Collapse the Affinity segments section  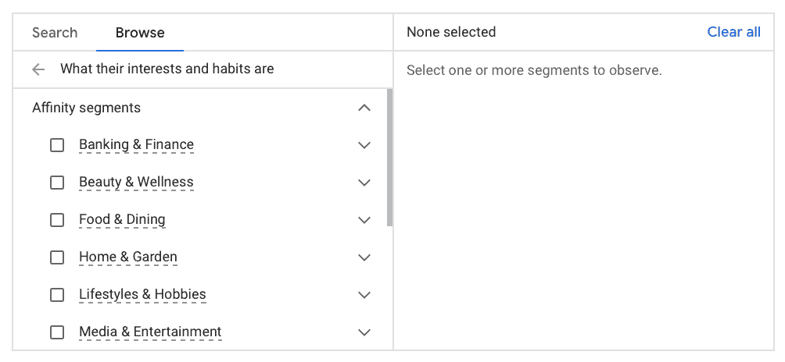(x=364, y=108)
